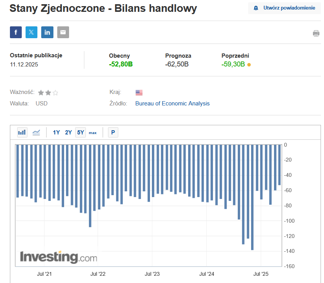This screenshot has height=283, width=324.
Task: Show the max chart range
Action: point(93,133)
